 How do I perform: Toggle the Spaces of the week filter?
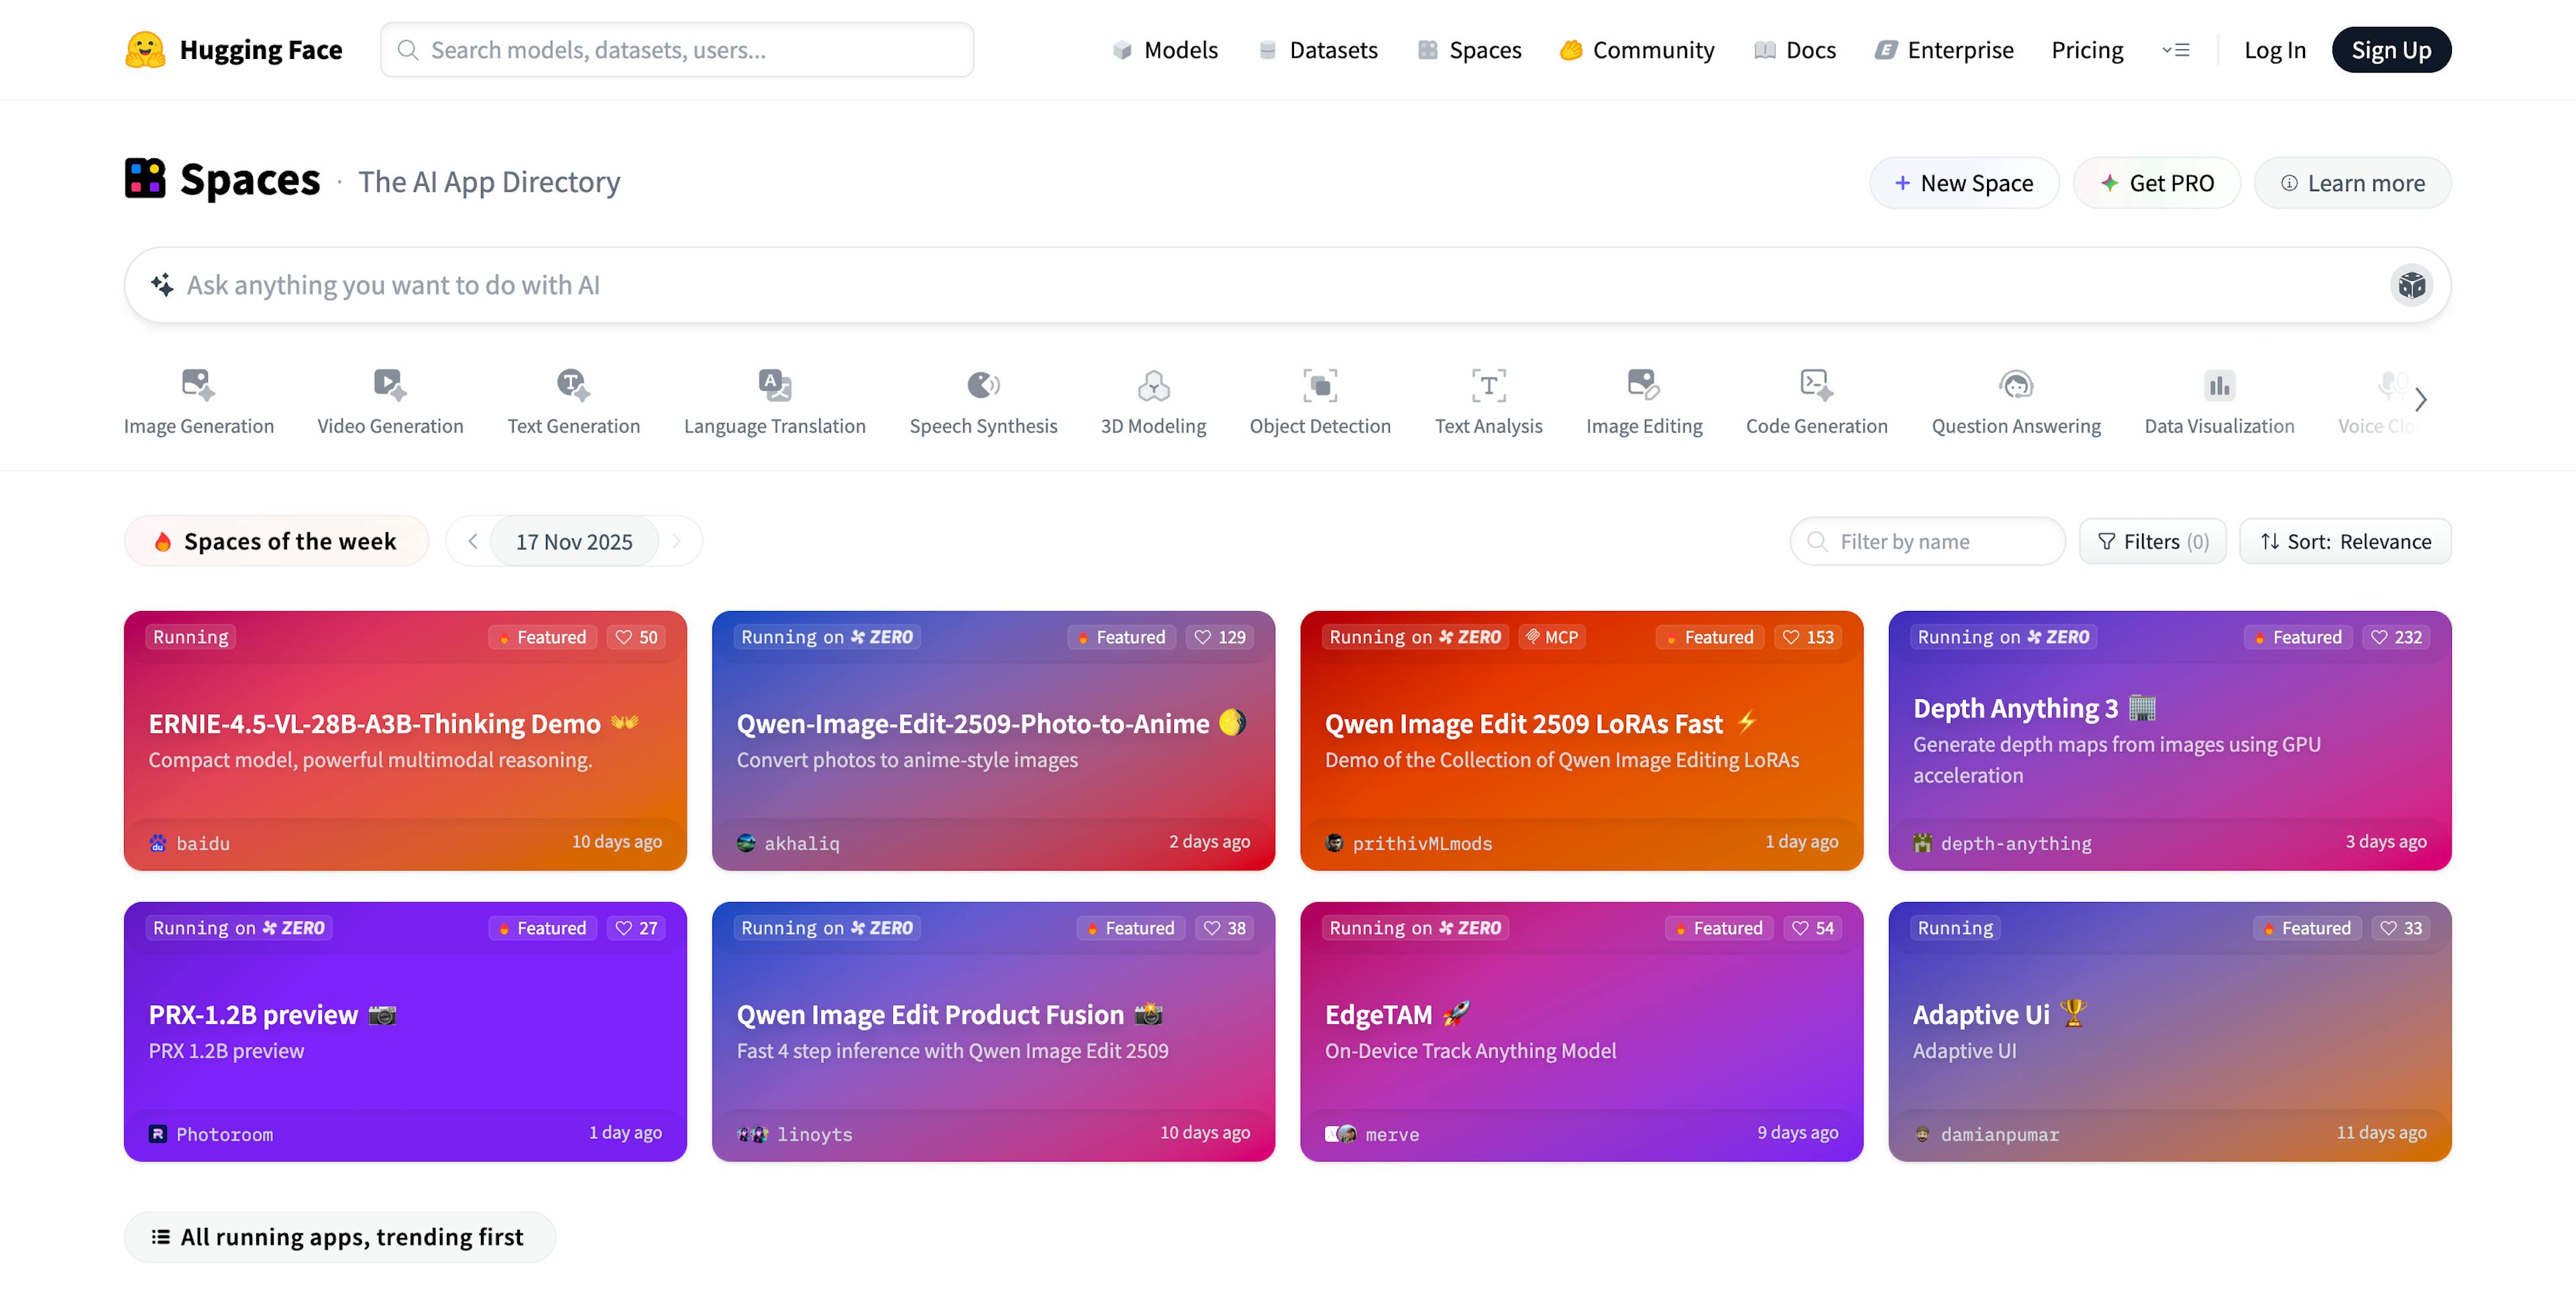click(276, 541)
